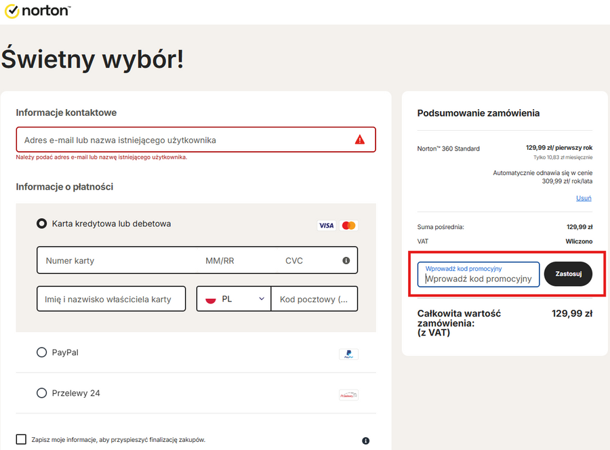This screenshot has height=450, width=610.
Task: Choose Przelewy 24 payment method
Action: coord(42,393)
